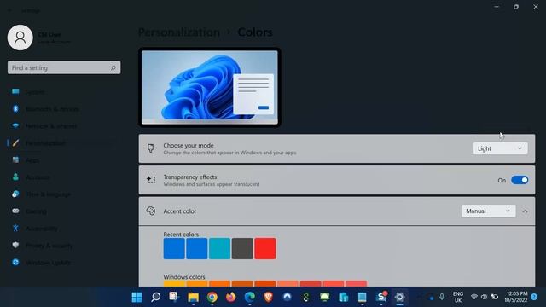
Task: Click the Accent color palette icon
Action: pyautogui.click(x=151, y=211)
